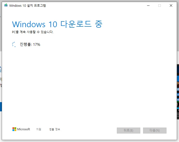Screen dimensions: 179x142
Task: Close the Windows 10 setup window
Action: tap(171, 5)
